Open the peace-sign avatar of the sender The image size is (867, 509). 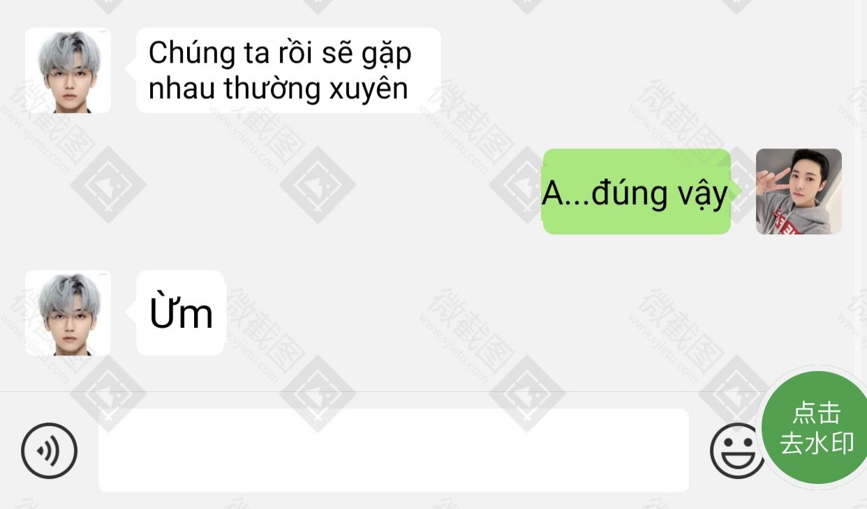[x=799, y=191]
